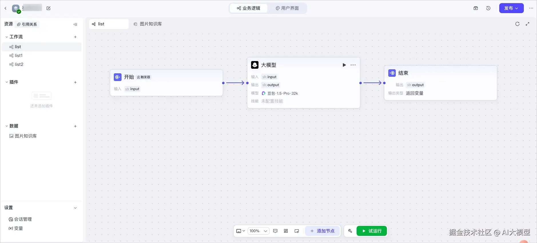The image size is (537, 243).
Task: Open 图片知识库 in the sidebar
Action: coord(42,136)
